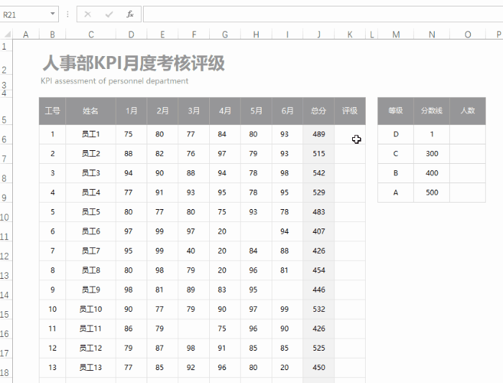Click 员工6 empty 5月 cell
The image size is (503, 383).
coord(256,231)
